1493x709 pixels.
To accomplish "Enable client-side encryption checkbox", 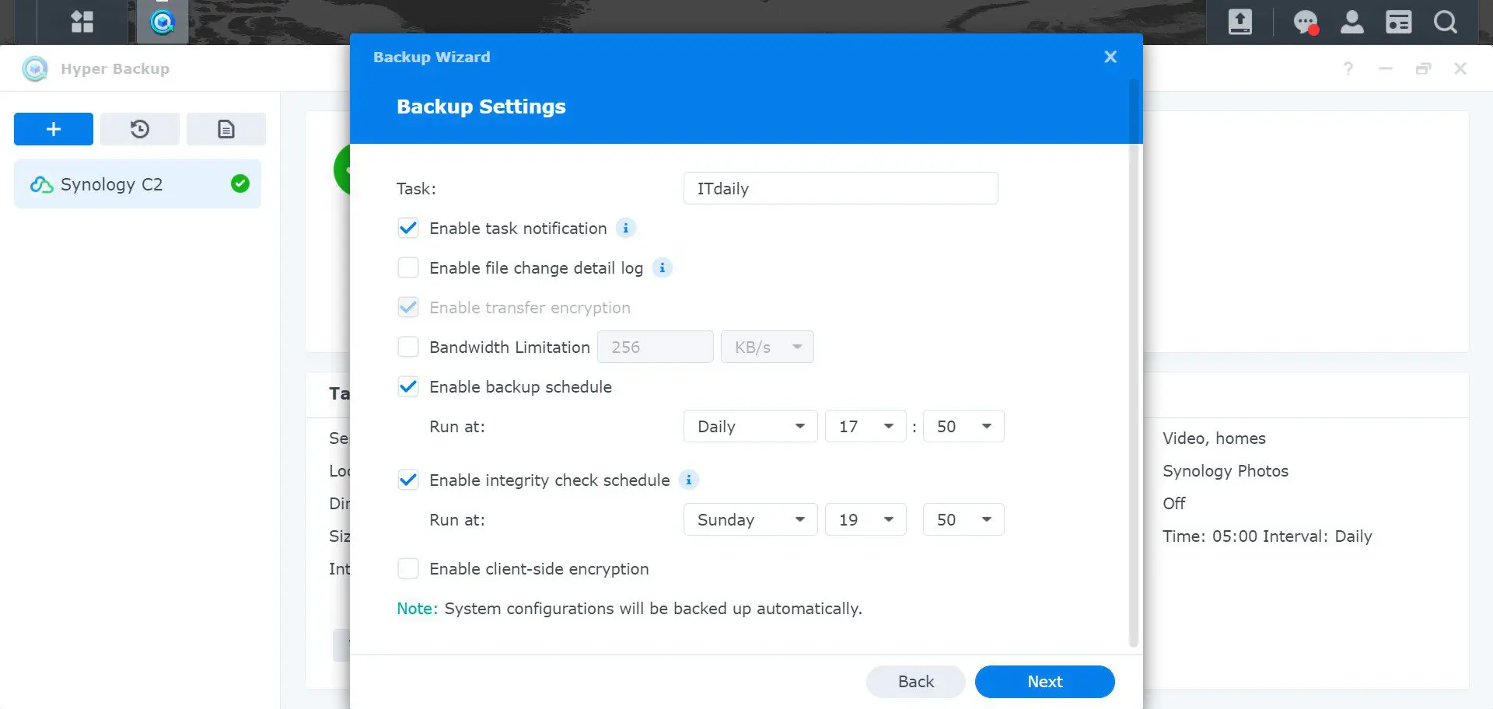I will [408, 568].
